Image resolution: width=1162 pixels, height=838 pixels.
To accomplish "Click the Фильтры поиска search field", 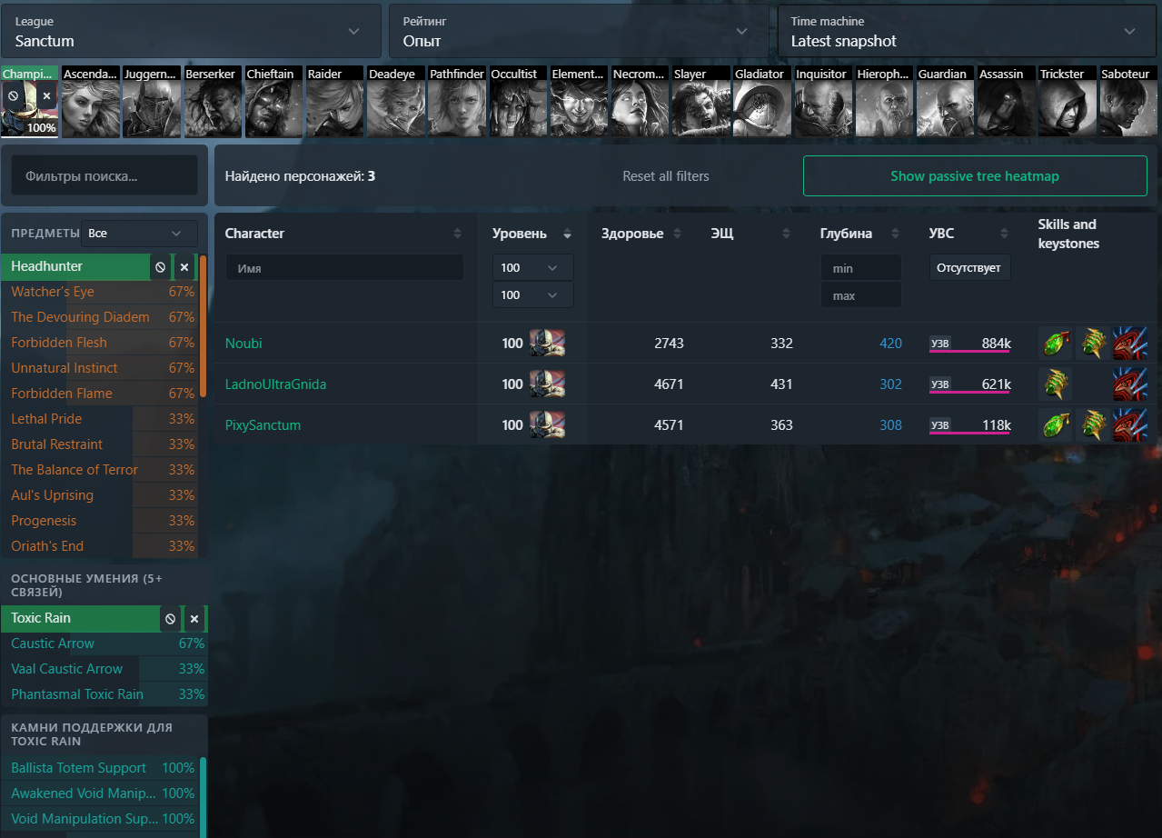I will tap(104, 175).
